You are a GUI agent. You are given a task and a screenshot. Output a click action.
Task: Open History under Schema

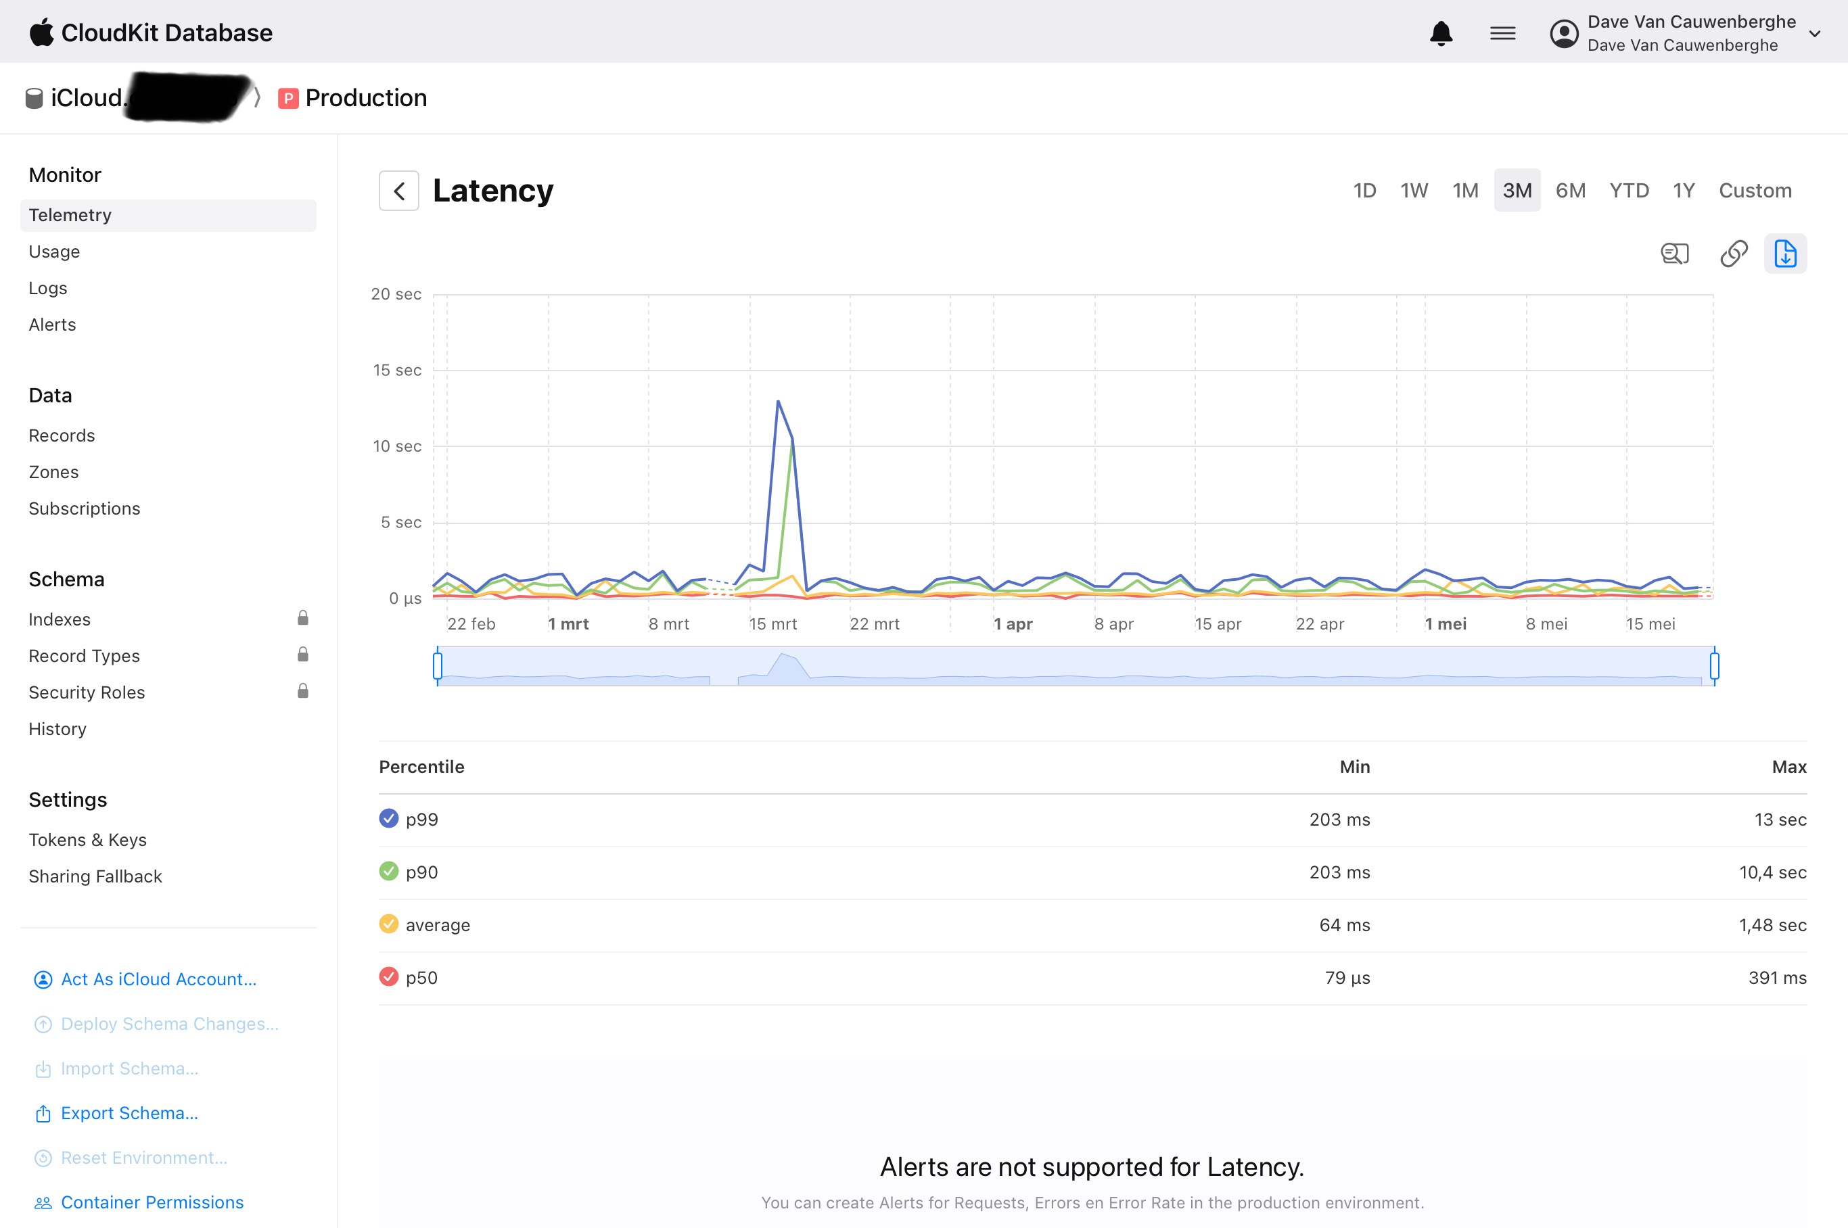point(58,729)
